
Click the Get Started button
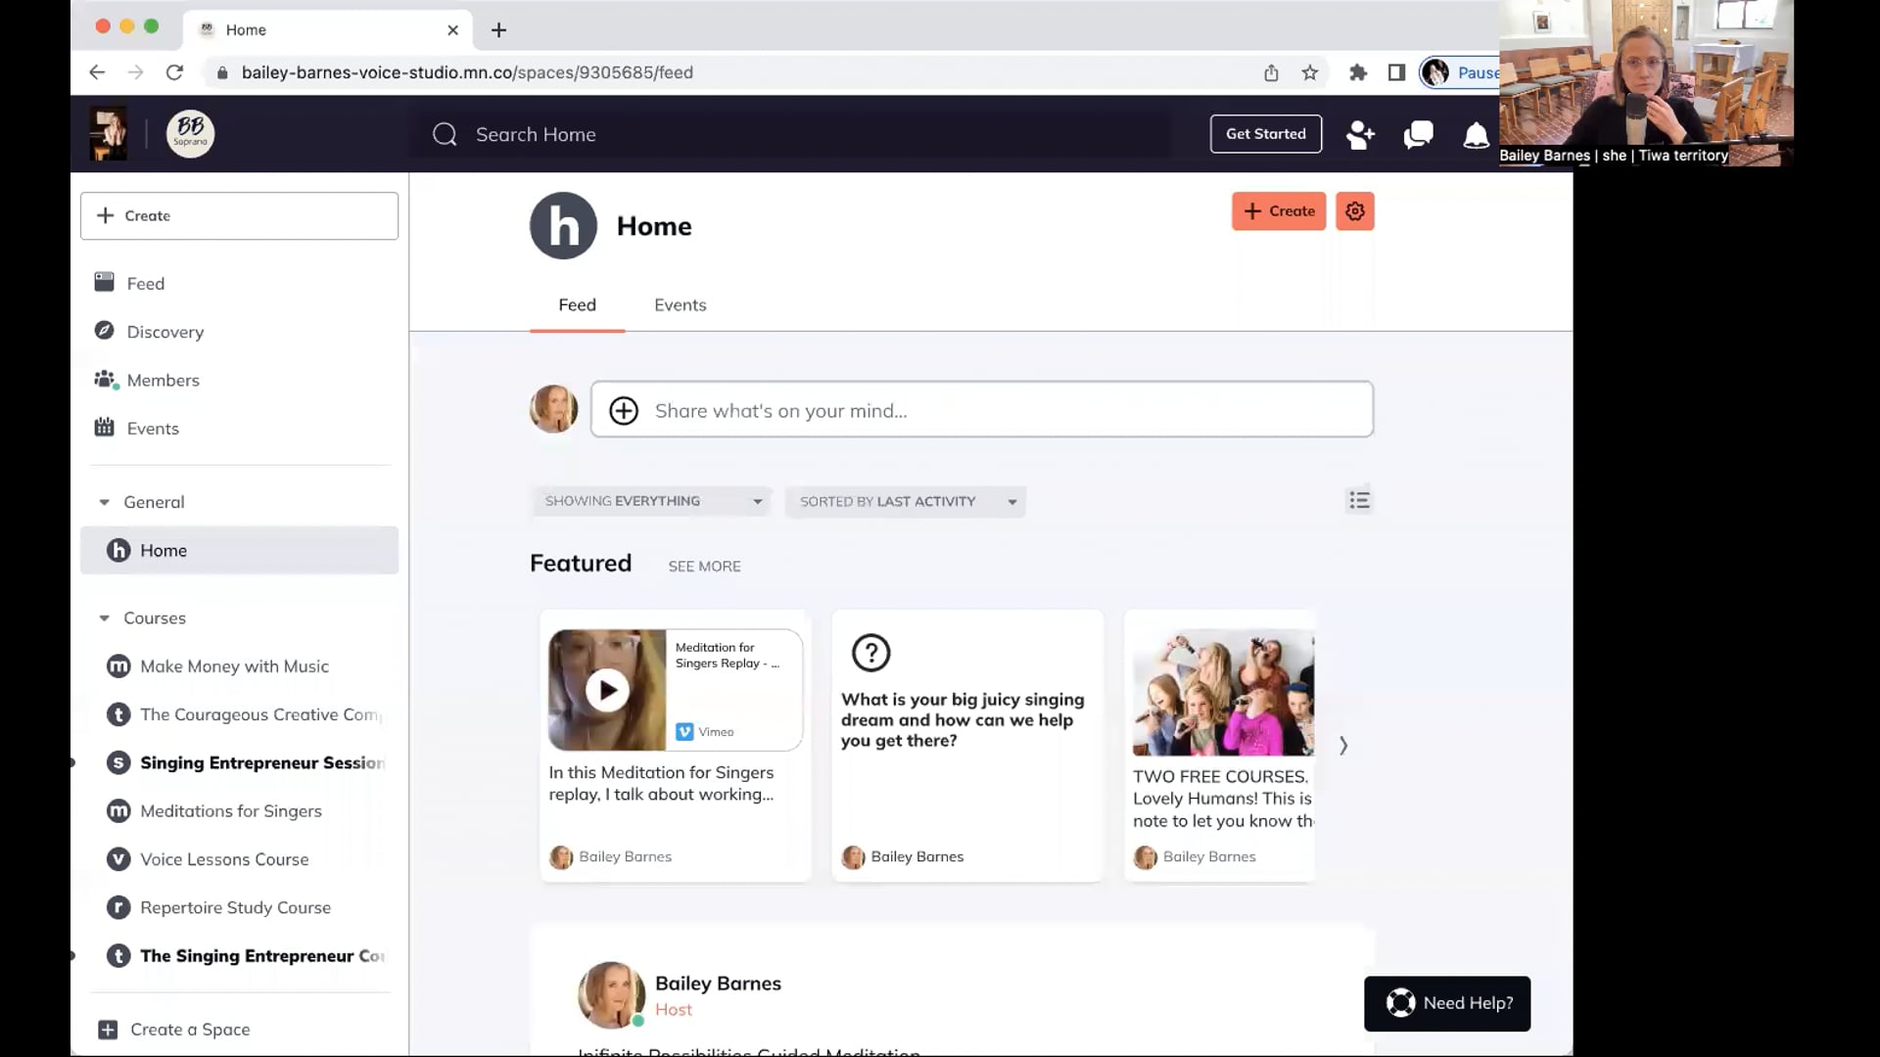click(1265, 134)
